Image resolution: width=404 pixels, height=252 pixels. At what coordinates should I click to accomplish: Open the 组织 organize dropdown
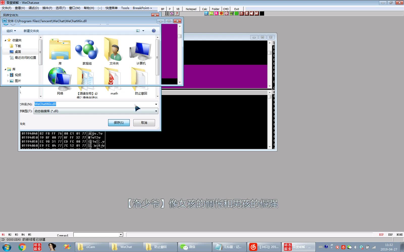(x=11, y=31)
